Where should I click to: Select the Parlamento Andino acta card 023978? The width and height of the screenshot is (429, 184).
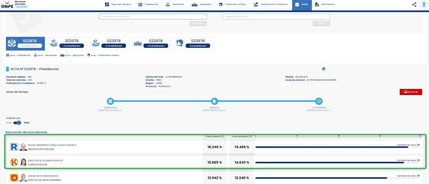[x=193, y=43]
